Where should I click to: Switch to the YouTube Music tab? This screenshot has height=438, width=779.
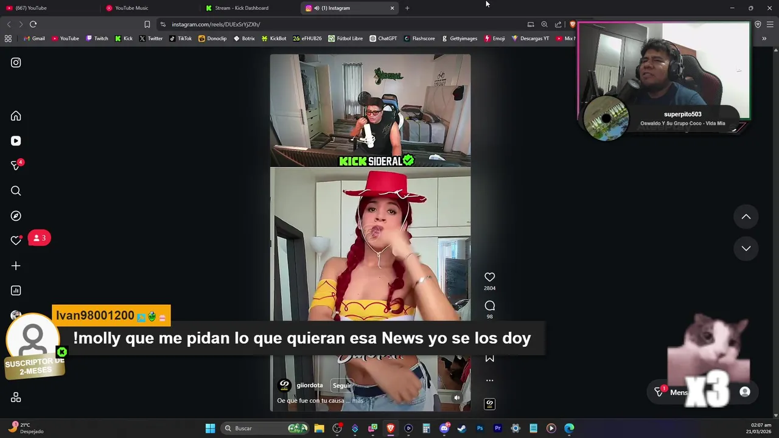[149, 8]
